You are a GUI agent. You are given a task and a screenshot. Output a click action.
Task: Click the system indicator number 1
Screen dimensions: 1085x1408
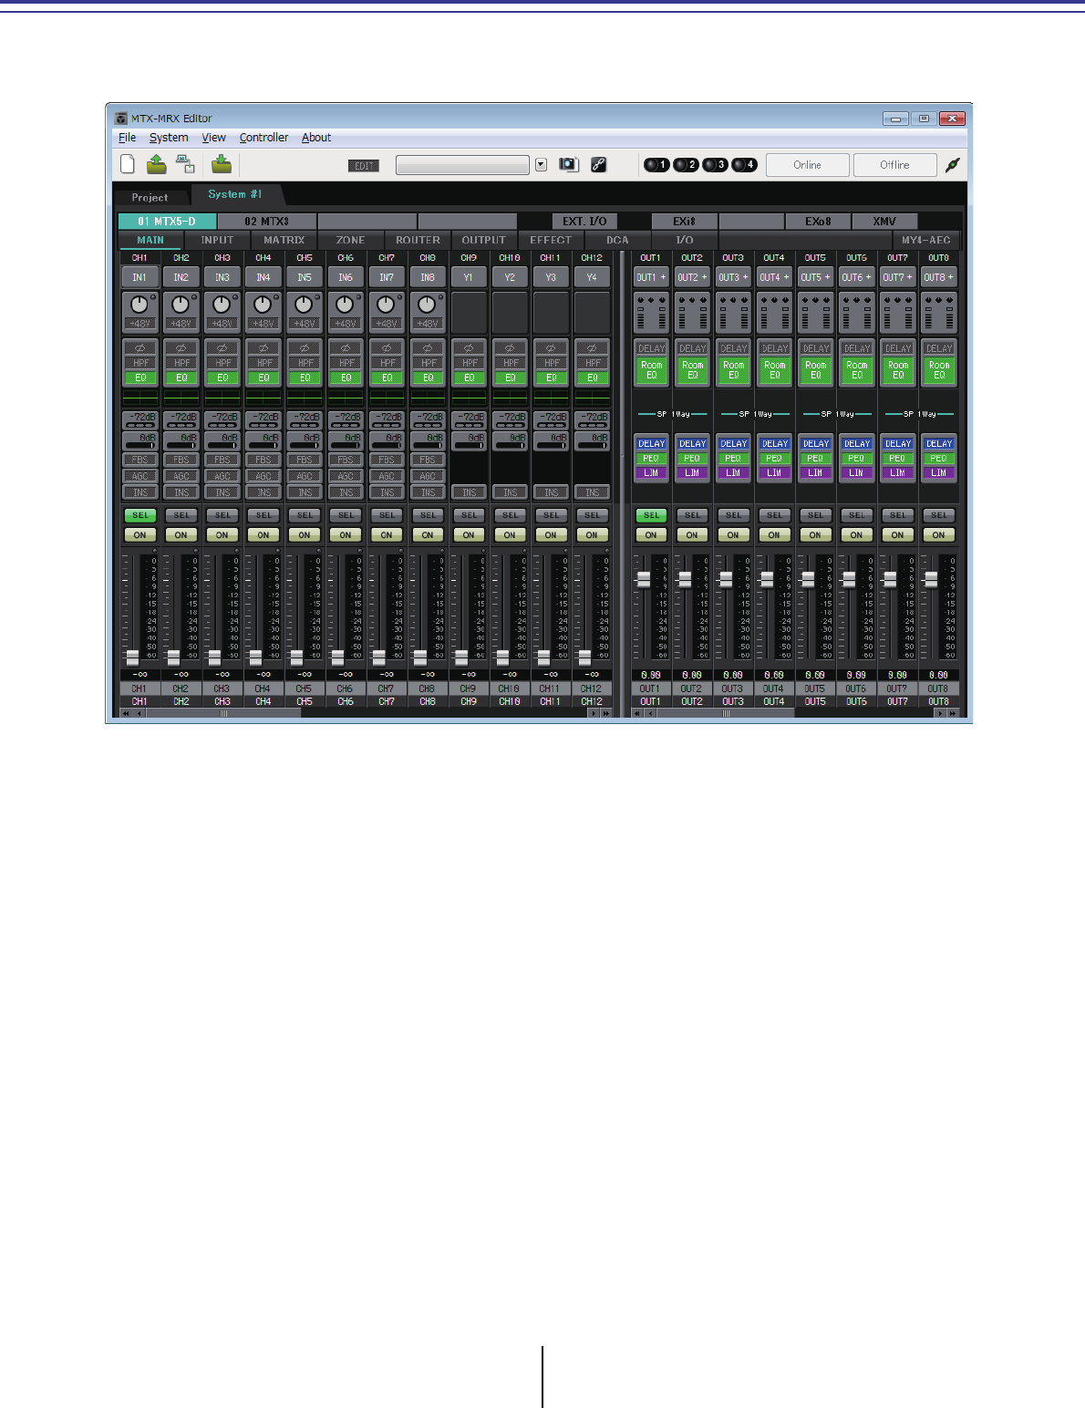[656, 165]
